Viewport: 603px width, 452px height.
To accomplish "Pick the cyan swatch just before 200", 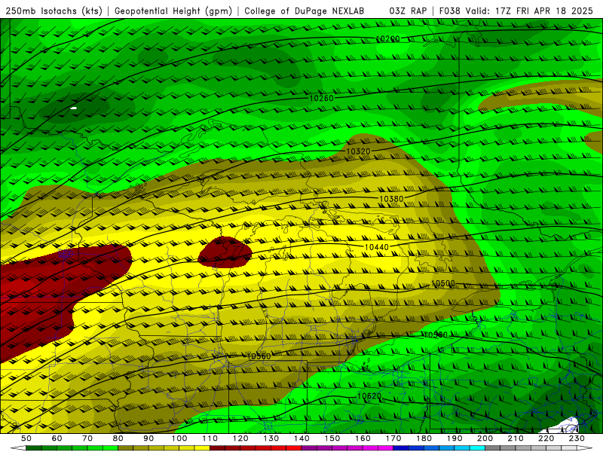I will (x=477, y=448).
